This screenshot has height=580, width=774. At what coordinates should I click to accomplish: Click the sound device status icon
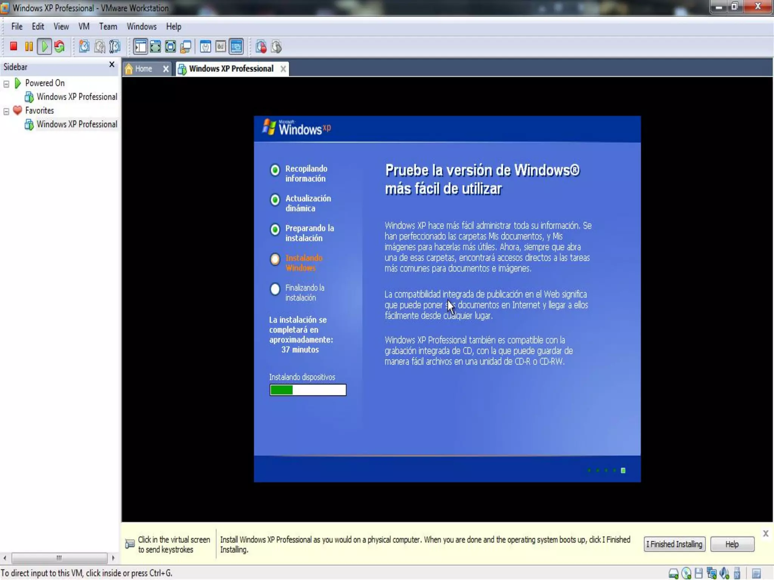tap(724, 574)
